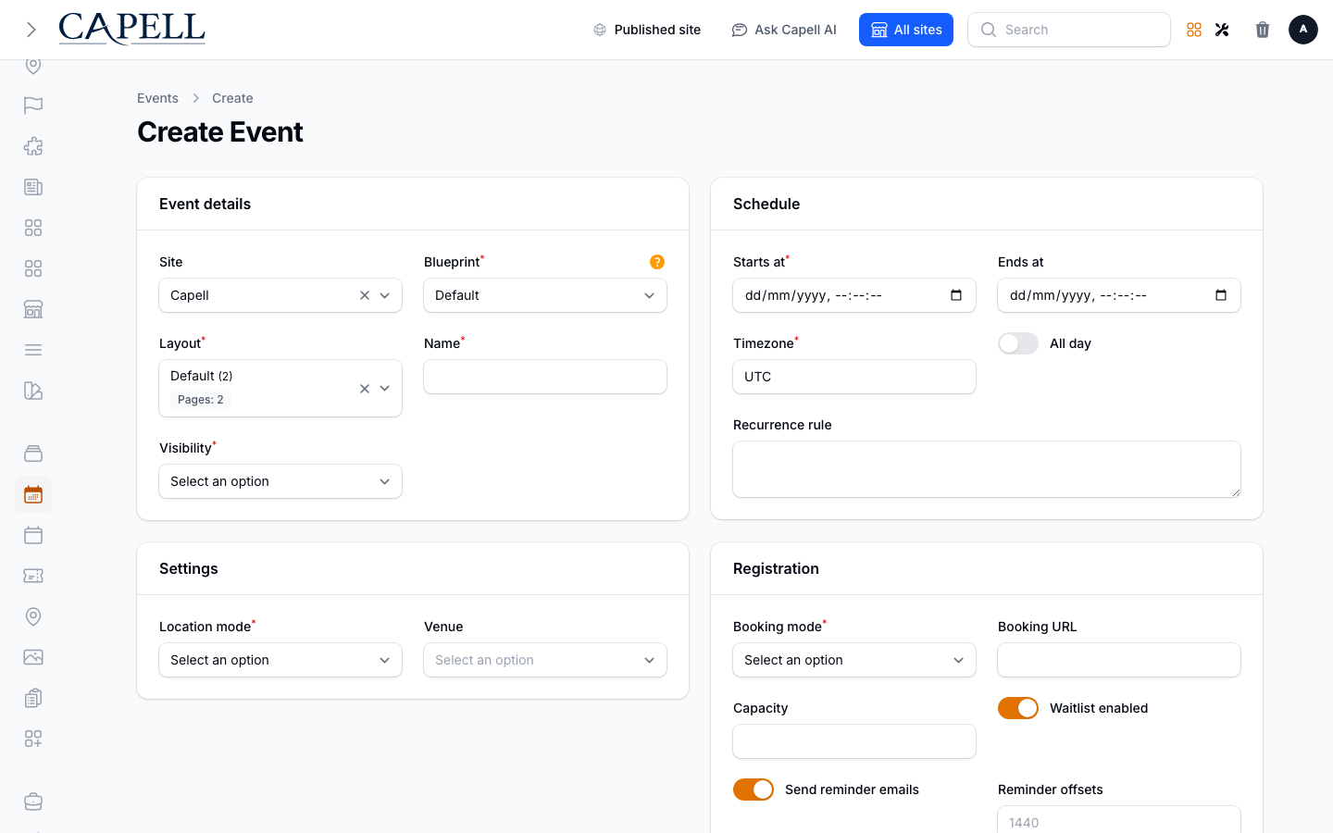1333x833 pixels.
Task: Click the Capell logo
Action: pyautogui.click(x=131, y=29)
